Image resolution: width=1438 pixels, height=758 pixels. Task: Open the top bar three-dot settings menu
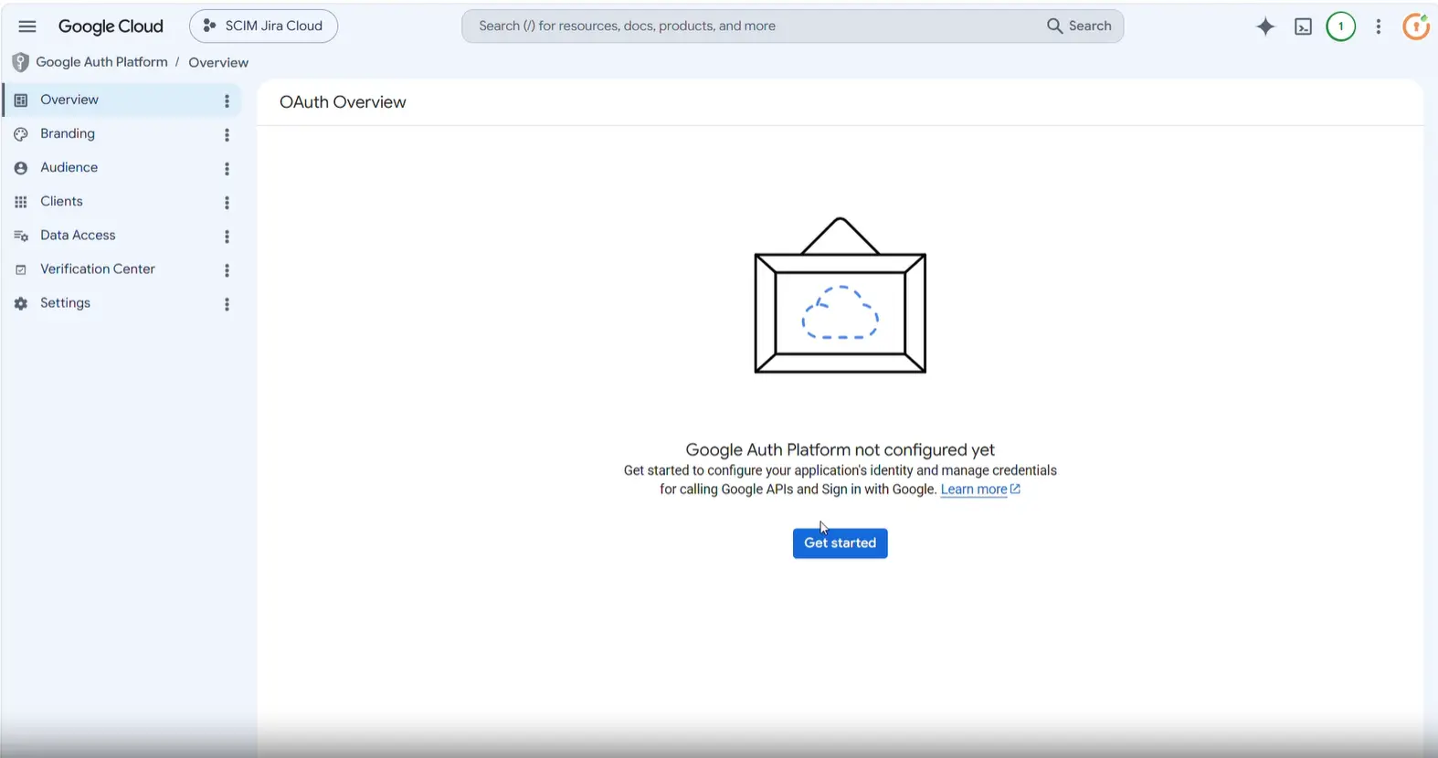(x=1379, y=26)
